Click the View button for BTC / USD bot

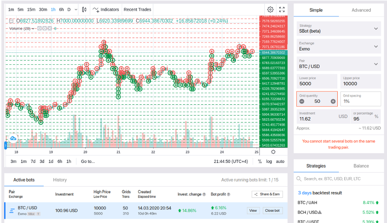click(x=253, y=211)
